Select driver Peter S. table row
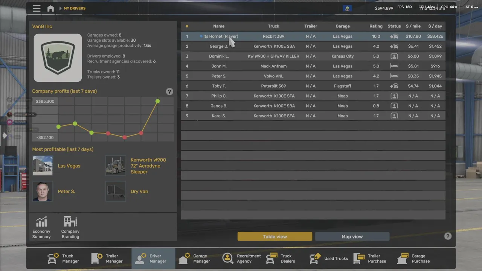The image size is (482, 271). click(x=313, y=76)
